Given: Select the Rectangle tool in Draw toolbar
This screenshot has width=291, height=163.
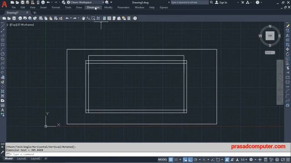Looking at the screenshot, I should 3,44.
